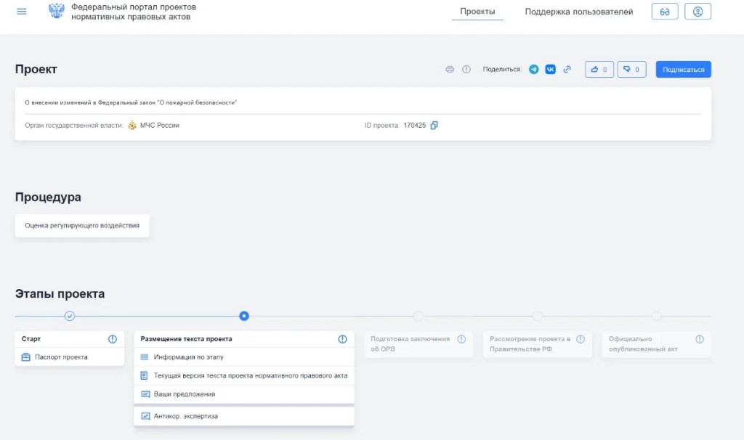Show info for the Старт stage
744x440 pixels.
click(113, 339)
